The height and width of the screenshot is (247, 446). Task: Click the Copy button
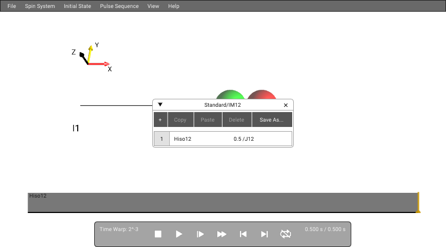click(x=180, y=120)
